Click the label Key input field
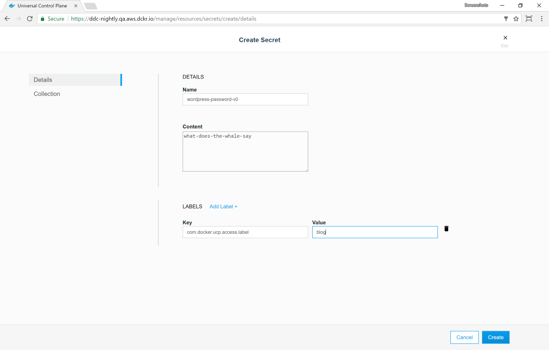The image size is (549, 350). coord(245,232)
